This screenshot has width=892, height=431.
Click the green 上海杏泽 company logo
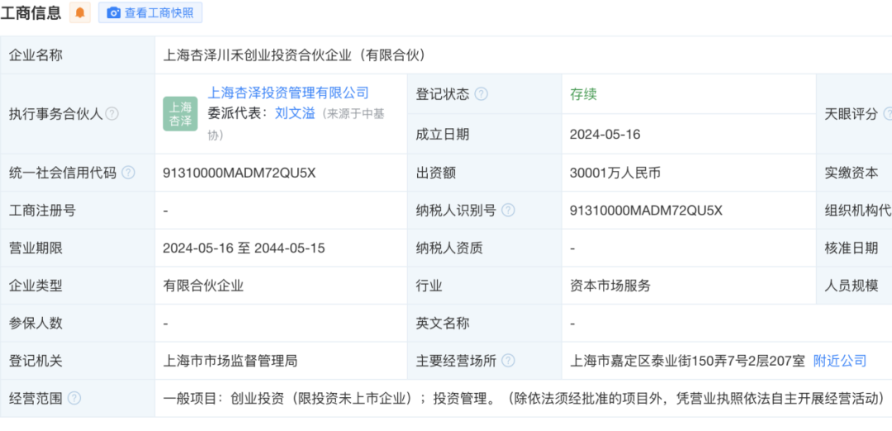pyautogui.click(x=180, y=114)
